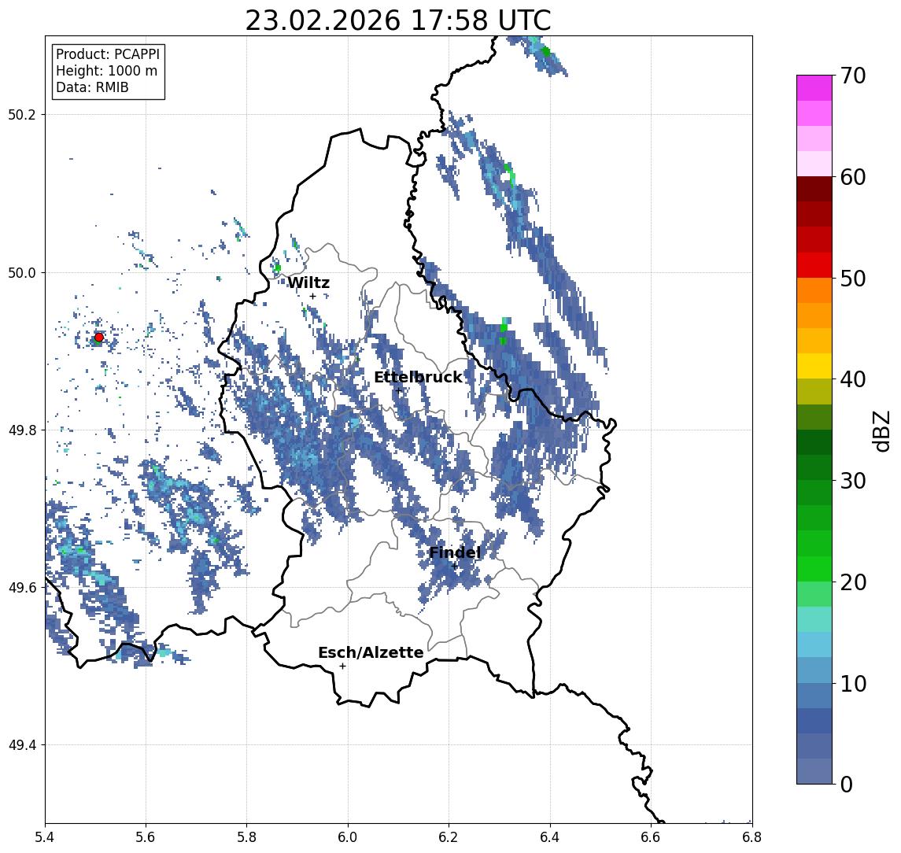Image resolution: width=901 pixels, height=853 pixels.
Task: Click the longitude 5.6 axis label
Action: tap(146, 837)
